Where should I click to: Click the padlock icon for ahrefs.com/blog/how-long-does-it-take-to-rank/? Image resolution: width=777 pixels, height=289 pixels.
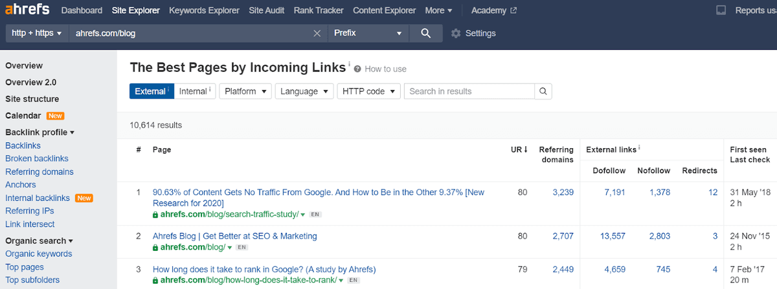[155, 281]
